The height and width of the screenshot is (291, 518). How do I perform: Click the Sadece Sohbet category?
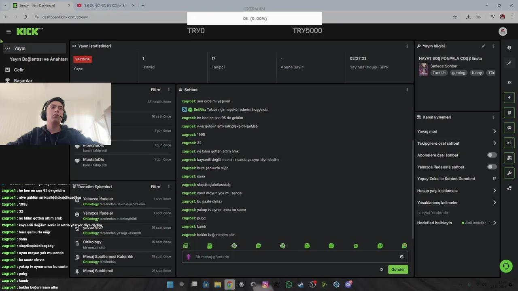[444, 66]
